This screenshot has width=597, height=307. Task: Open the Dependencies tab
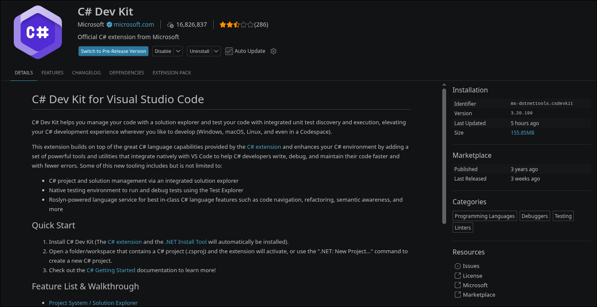point(127,73)
